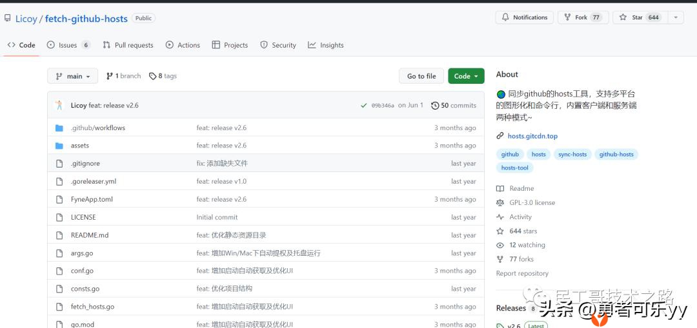The image size is (697, 328).
Task: View the 8 tags link
Action: (x=163, y=76)
